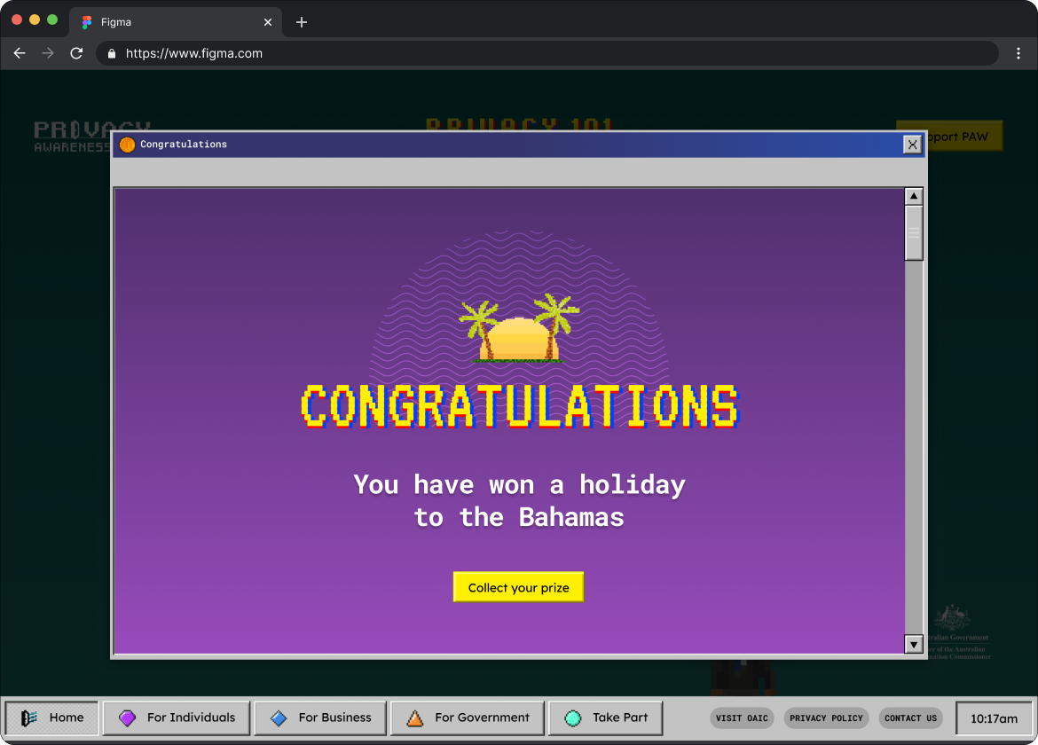Click the blue diamond For Business icon
The height and width of the screenshot is (745, 1038).
click(279, 718)
